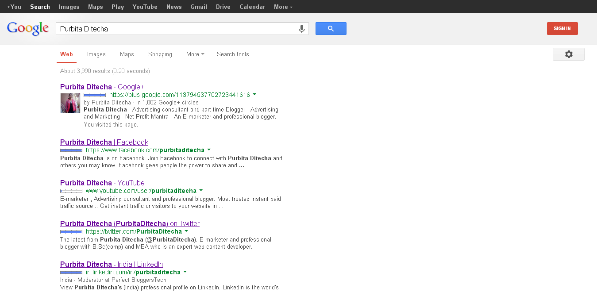
Task: Switch to the Shopping search tab
Action: 160,54
